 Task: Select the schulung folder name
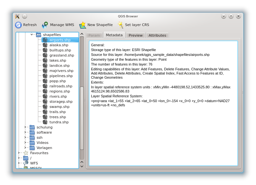pyautogui.click(x=45, y=127)
